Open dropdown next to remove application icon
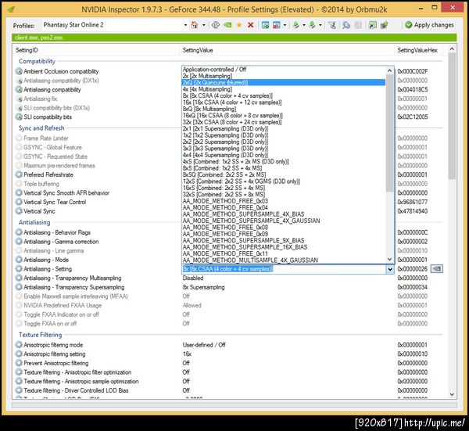This screenshot has width=469, height=431. click(285, 25)
